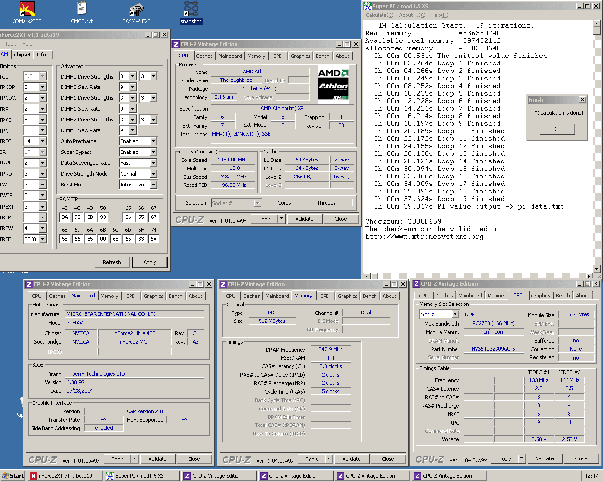This screenshot has width=603, height=482.
Task: Open the About menu in Super PI
Action: click(x=412, y=15)
